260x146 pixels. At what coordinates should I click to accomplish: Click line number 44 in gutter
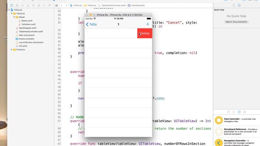point(59,72)
